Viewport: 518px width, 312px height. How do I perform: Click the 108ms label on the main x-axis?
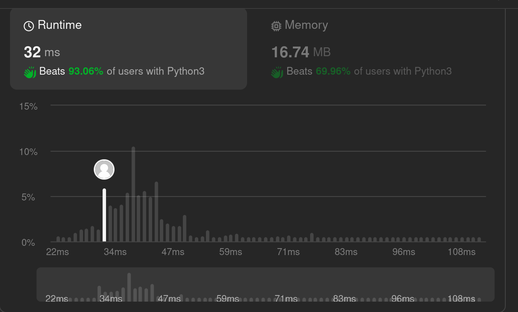coord(461,252)
